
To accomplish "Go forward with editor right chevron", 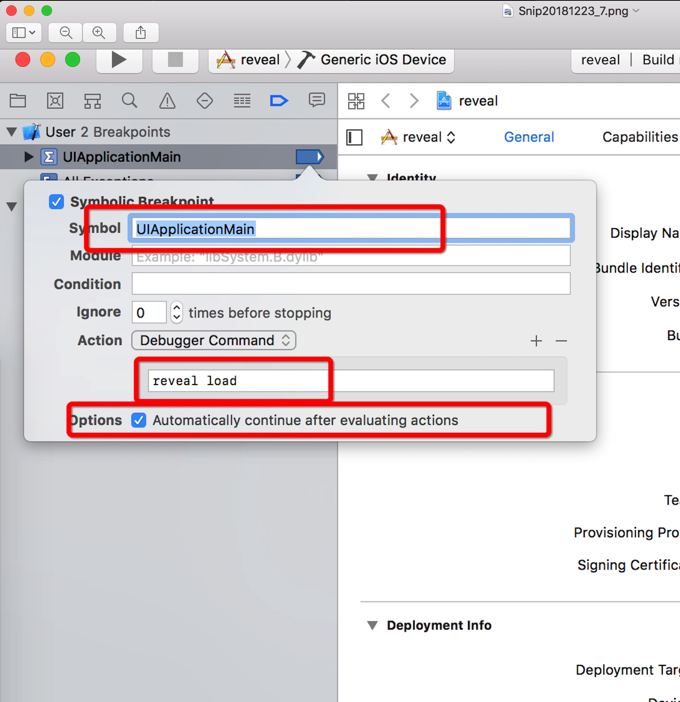I will (x=414, y=101).
